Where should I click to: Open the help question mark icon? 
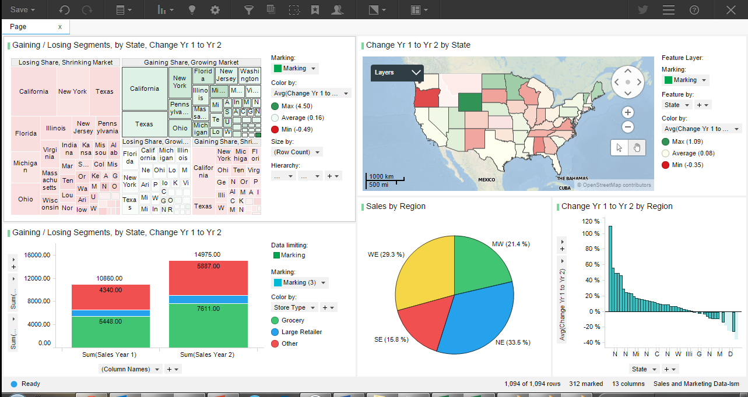694,10
